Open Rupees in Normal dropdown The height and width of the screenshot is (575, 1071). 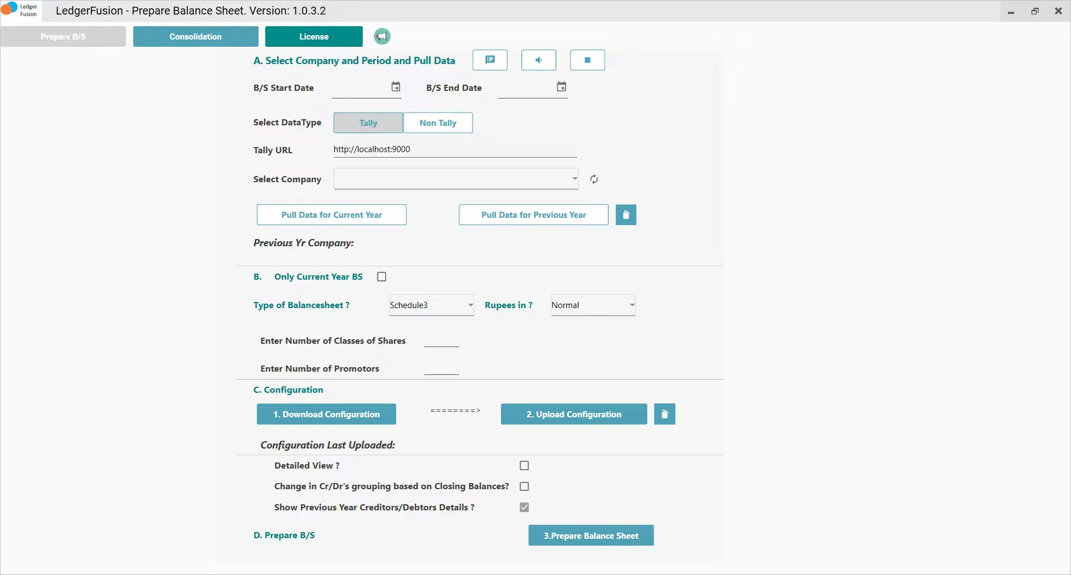coord(593,305)
